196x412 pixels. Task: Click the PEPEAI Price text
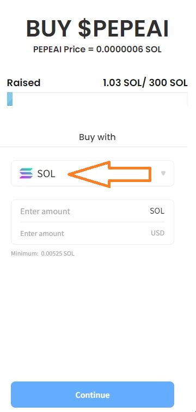pyautogui.click(x=97, y=50)
